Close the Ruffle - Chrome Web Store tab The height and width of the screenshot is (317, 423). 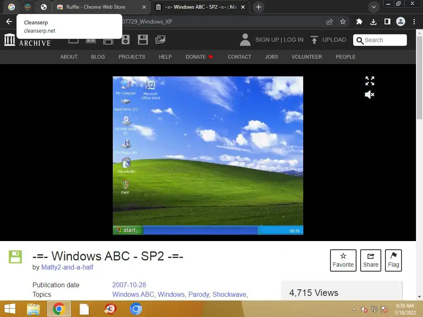[x=144, y=7]
